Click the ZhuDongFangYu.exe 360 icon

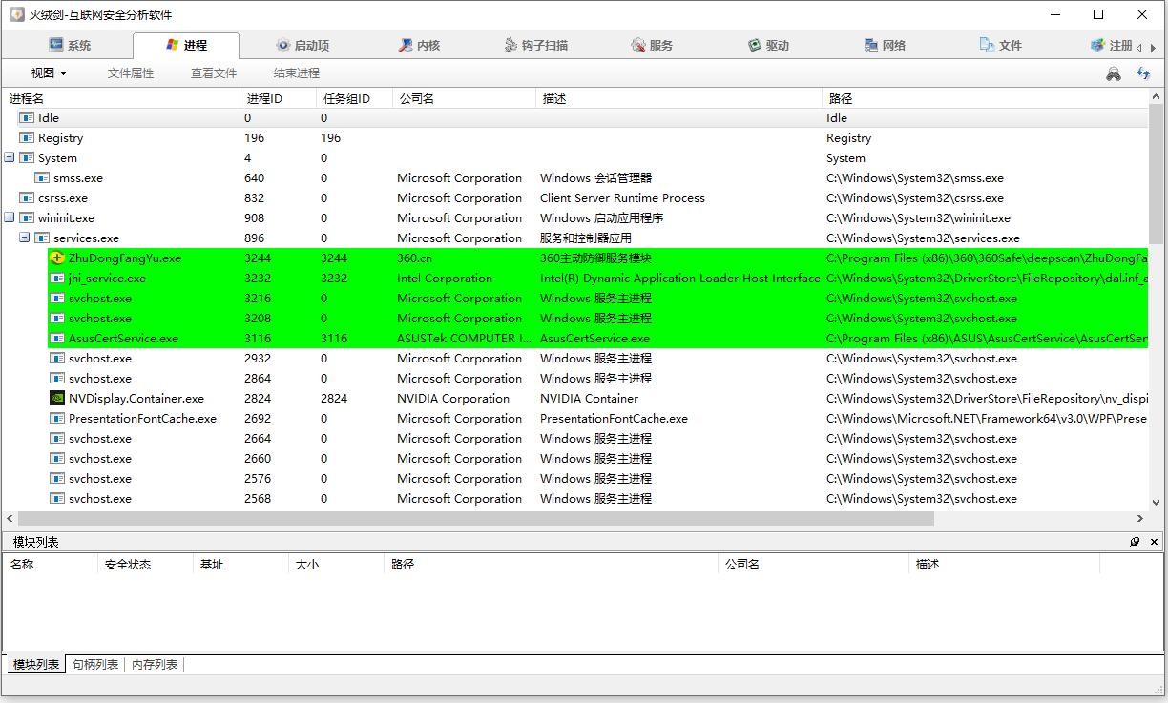[x=57, y=258]
